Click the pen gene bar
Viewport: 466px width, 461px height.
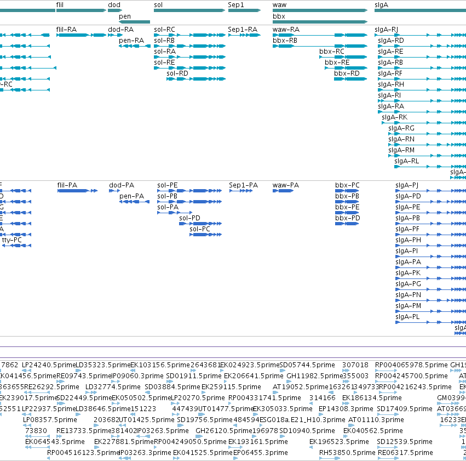click(134, 22)
